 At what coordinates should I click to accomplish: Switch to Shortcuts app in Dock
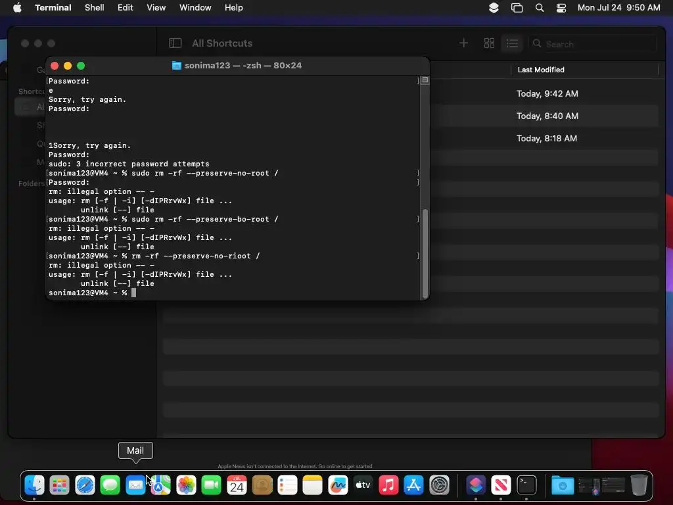coord(476,485)
